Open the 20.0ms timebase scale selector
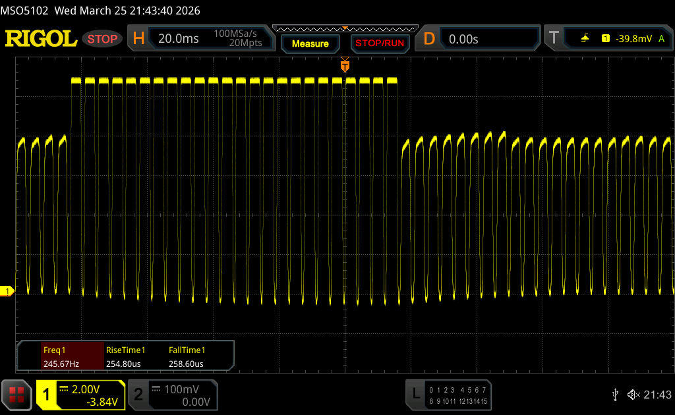This screenshot has height=415, width=675. 179,39
